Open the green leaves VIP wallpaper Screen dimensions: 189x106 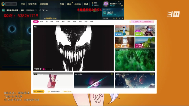tap(135, 60)
